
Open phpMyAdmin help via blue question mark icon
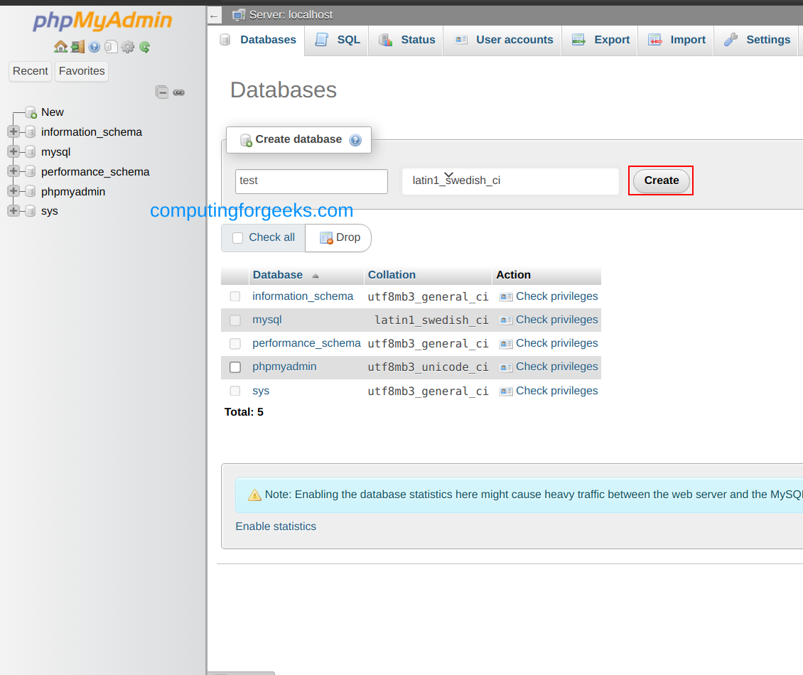click(95, 47)
